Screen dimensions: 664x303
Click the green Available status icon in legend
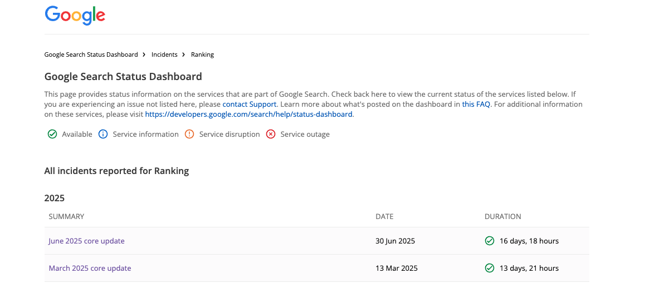pos(52,135)
